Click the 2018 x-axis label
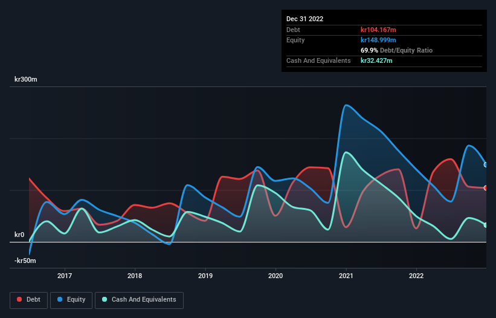The width and height of the screenshot is (496, 318). [135, 276]
